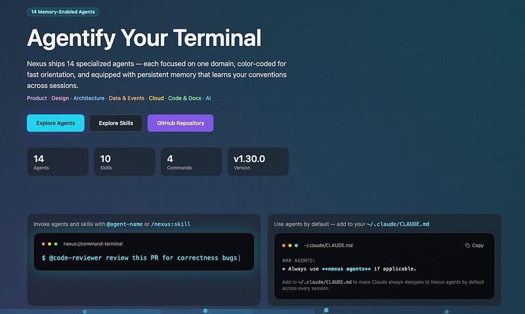Click the 'Agentify Your Terminal' heading
Viewport: 525px width, 314px height.
tap(144, 38)
